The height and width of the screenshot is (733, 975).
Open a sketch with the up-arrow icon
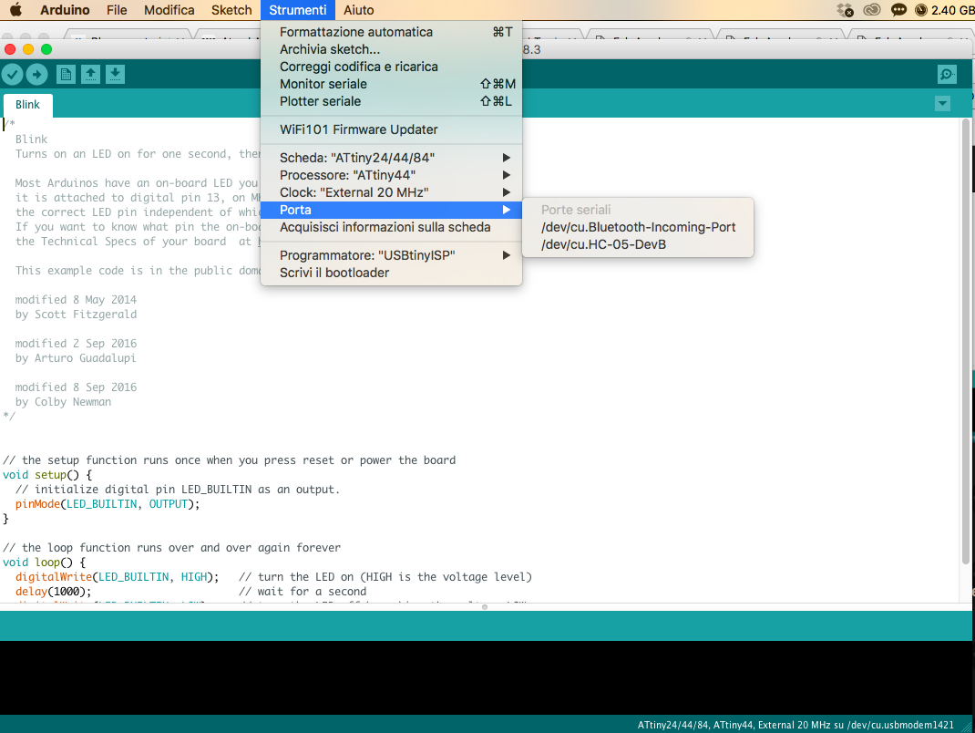coord(91,75)
